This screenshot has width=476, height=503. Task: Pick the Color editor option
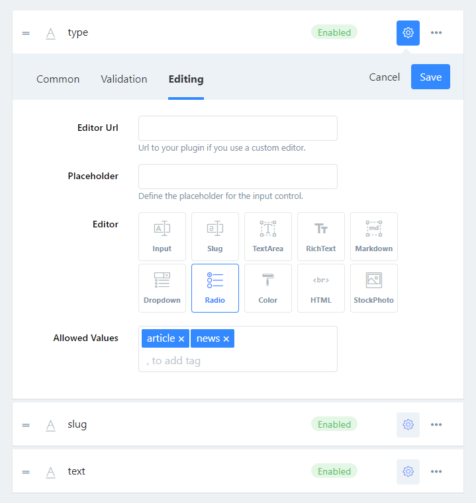tap(268, 288)
